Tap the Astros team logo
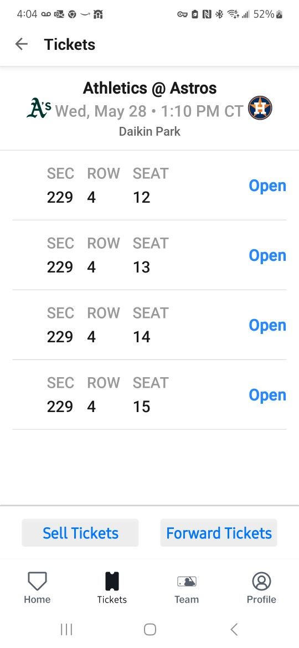The image size is (299, 648). [x=260, y=108]
